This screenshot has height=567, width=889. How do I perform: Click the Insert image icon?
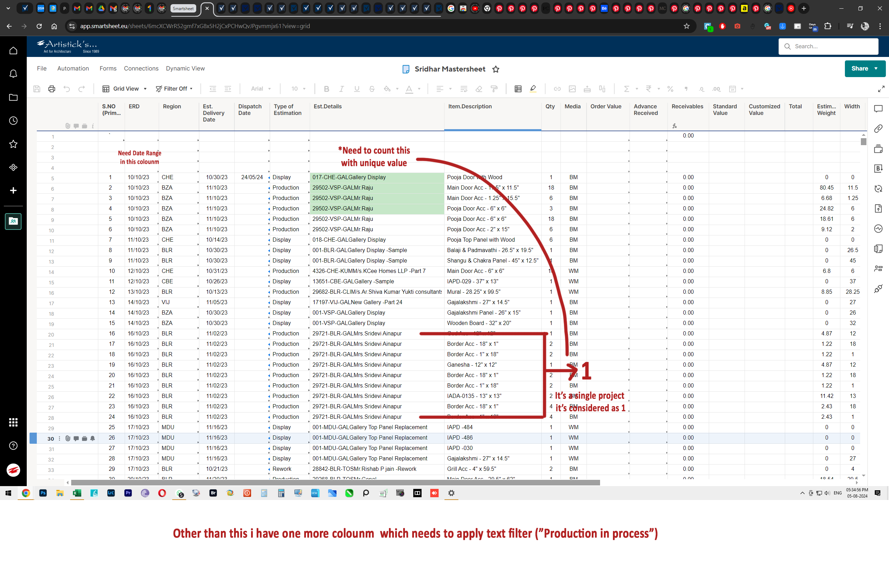tap(572, 89)
